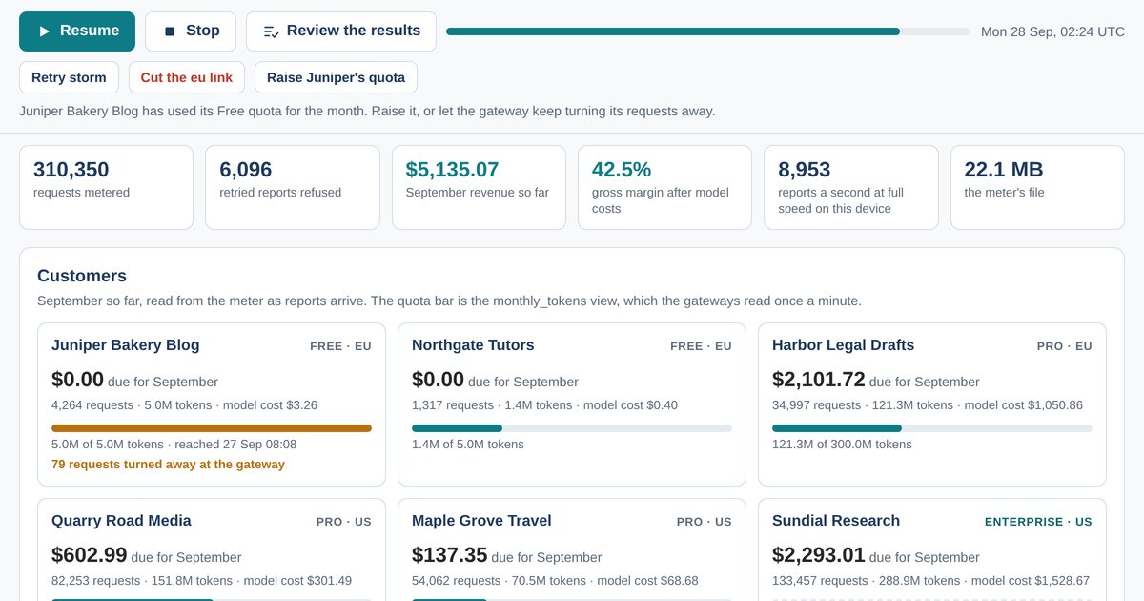Image resolution: width=1144 pixels, height=601 pixels.
Task: Click Harbor Legal's $2,101.72 amount
Action: pos(819,380)
